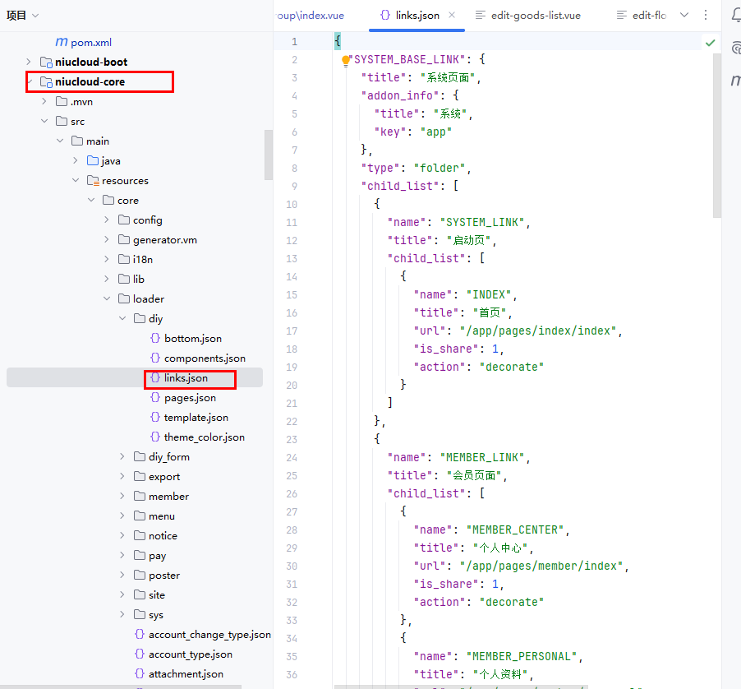Open the notifications bell panel

pos(736,16)
